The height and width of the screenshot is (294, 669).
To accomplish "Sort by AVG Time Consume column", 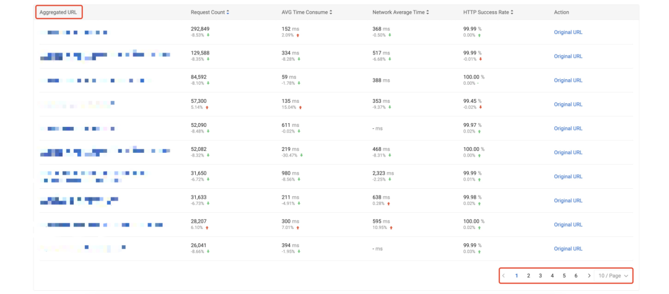I will point(331,12).
